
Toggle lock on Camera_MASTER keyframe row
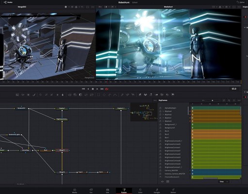tap(160, 170)
